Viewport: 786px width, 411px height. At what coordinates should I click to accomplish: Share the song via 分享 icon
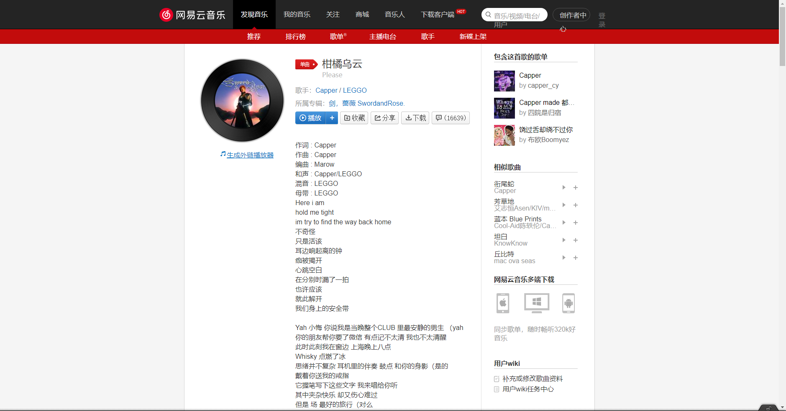(384, 118)
